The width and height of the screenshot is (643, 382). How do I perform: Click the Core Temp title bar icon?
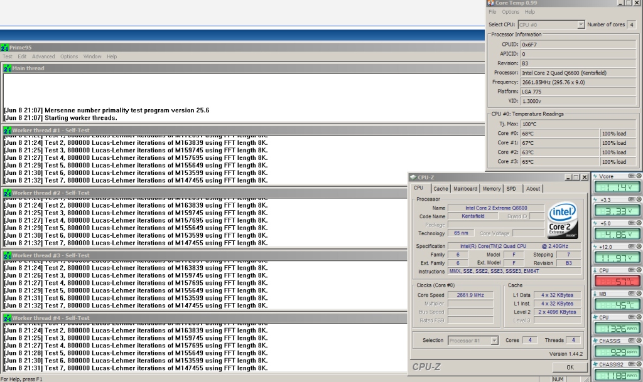490,3
